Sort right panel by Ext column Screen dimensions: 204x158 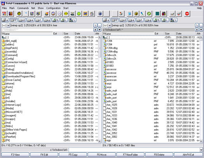tap(159, 34)
